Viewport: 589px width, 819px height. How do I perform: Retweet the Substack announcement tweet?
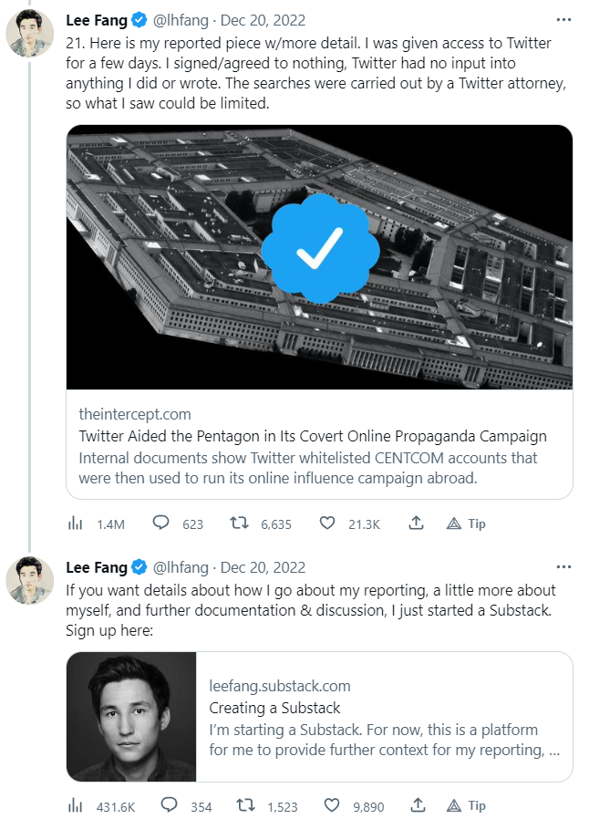point(244,806)
